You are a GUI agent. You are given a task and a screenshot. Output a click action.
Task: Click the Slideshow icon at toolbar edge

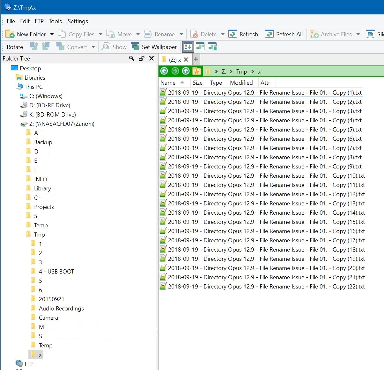pyautogui.click(x=370, y=34)
